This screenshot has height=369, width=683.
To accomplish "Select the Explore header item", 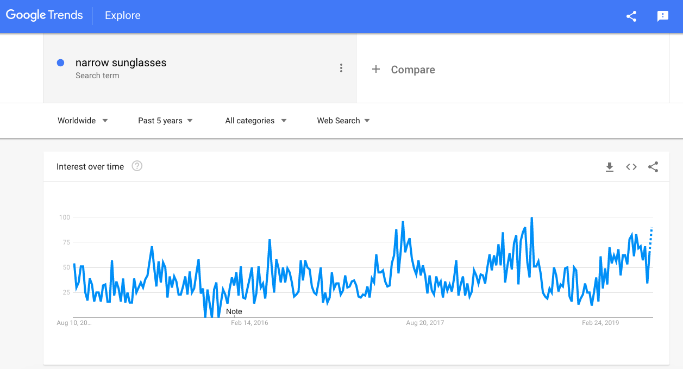I will pyautogui.click(x=123, y=16).
